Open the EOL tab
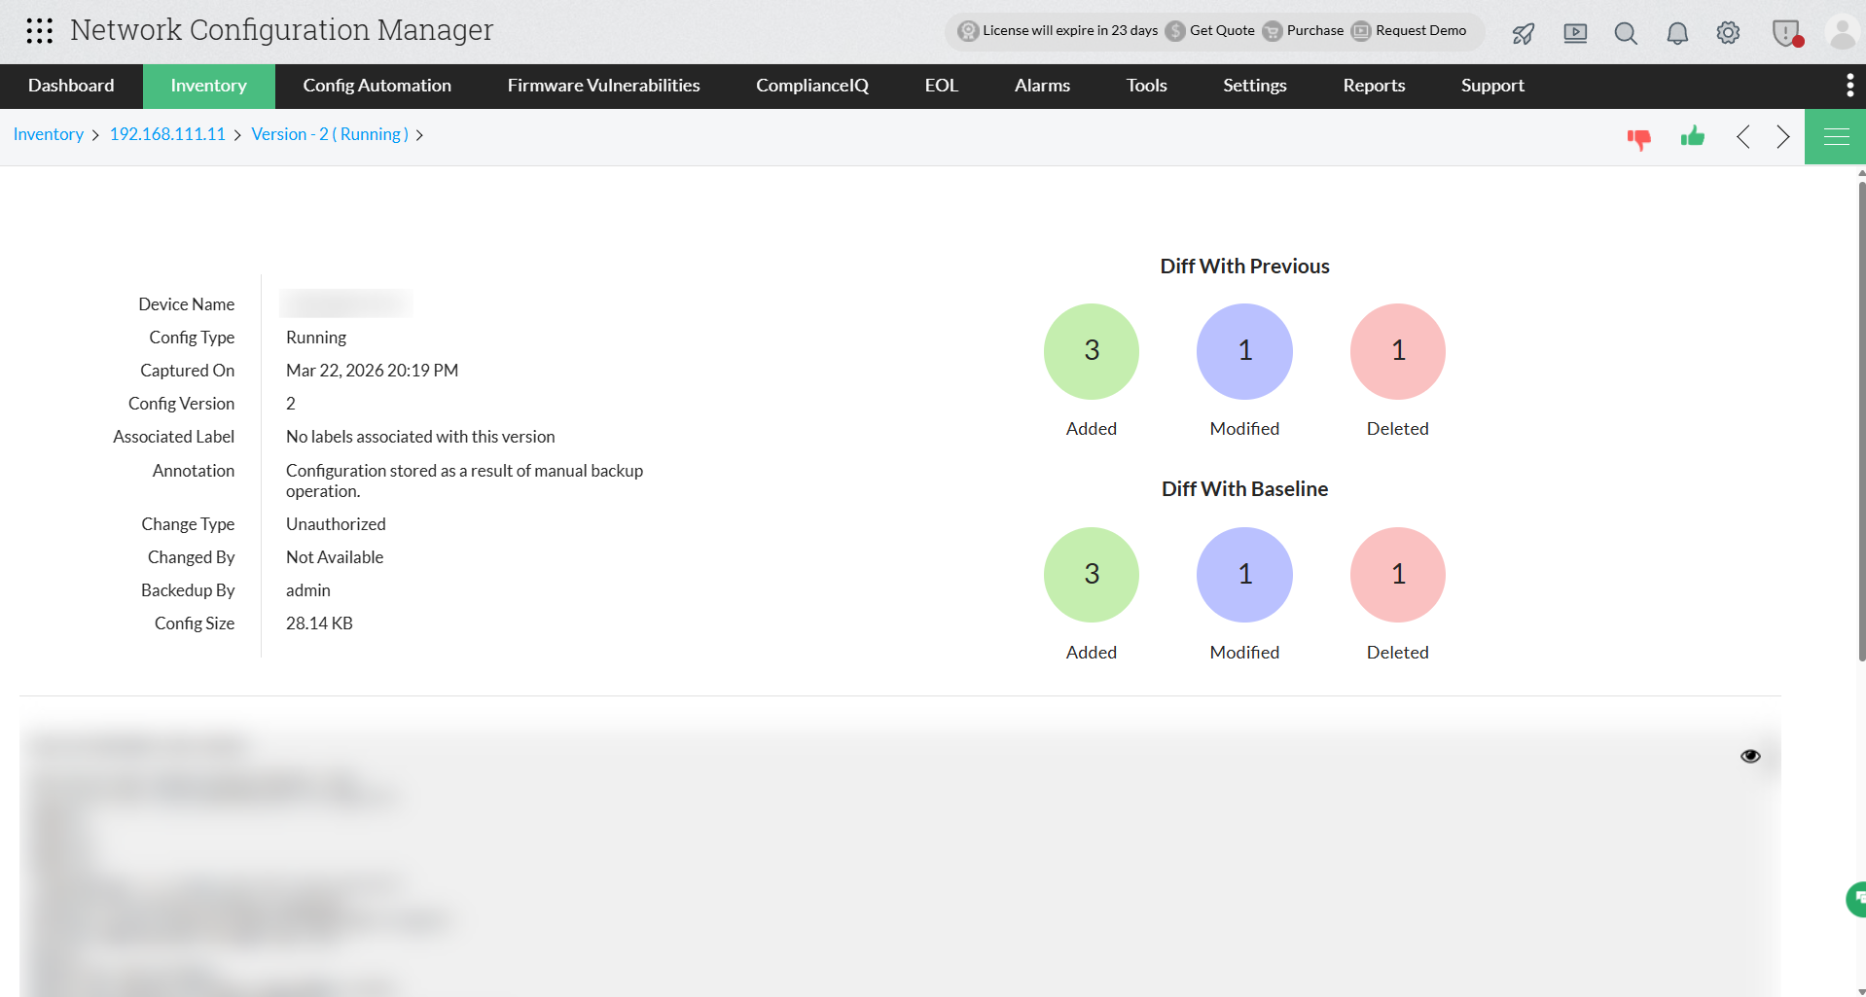Image resolution: width=1866 pixels, height=997 pixels. coord(942,86)
